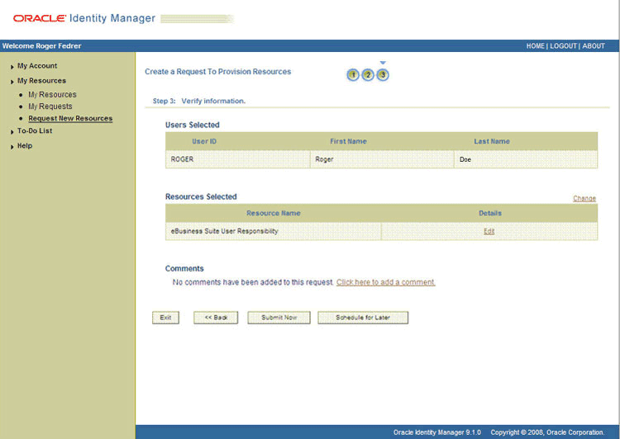The image size is (620, 439).
Task: Go to wizard step 1 circle
Action: point(353,75)
